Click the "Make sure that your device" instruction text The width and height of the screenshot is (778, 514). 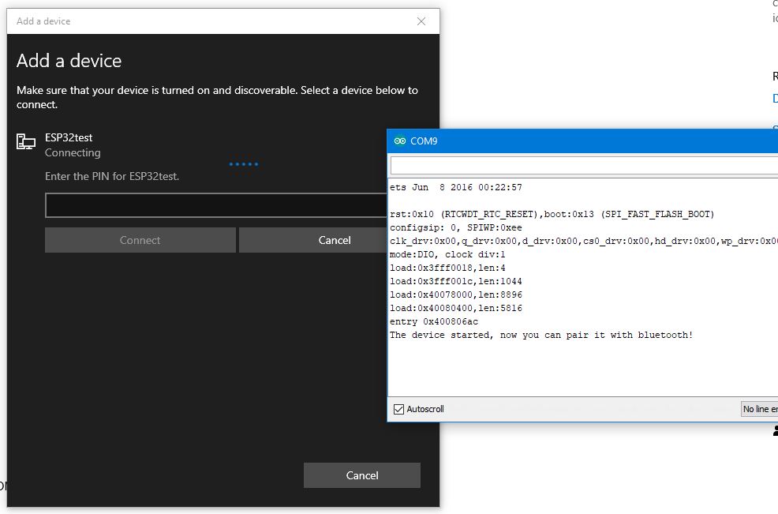pos(217,97)
